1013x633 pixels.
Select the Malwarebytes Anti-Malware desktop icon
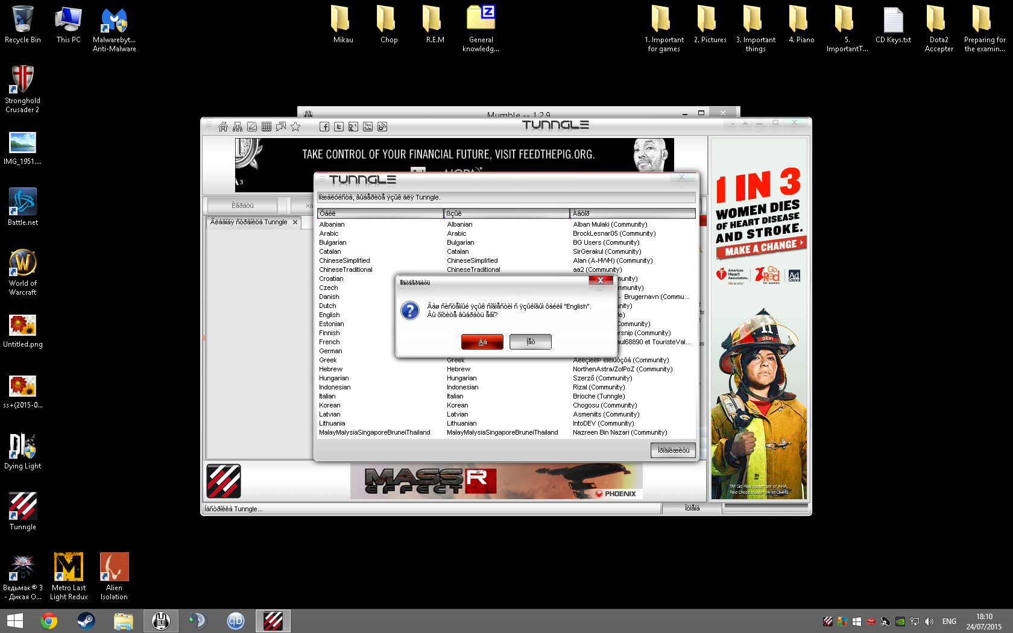tap(115, 30)
